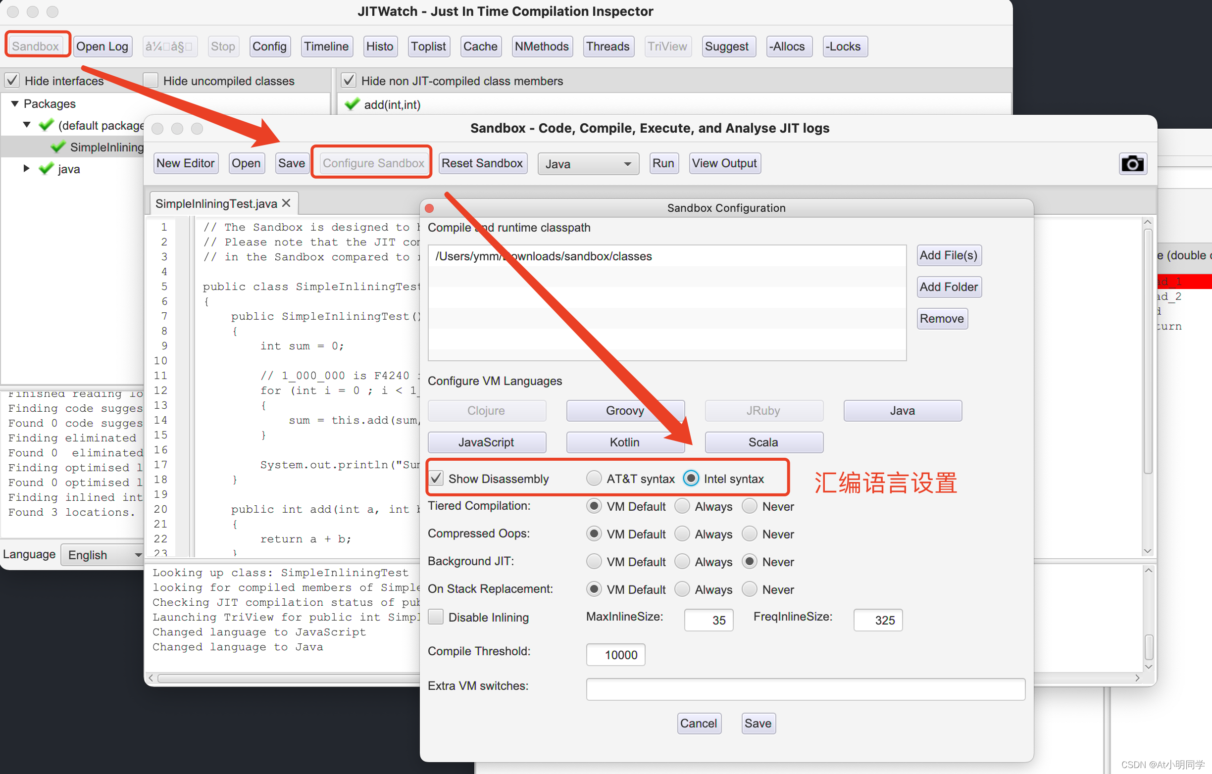This screenshot has width=1212, height=774.
Task: Click the FreqInlineSize field showing 325
Action: click(878, 620)
